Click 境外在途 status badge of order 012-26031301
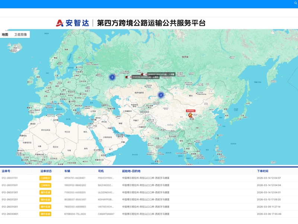This screenshot has height=224, width=298. coord(45,192)
